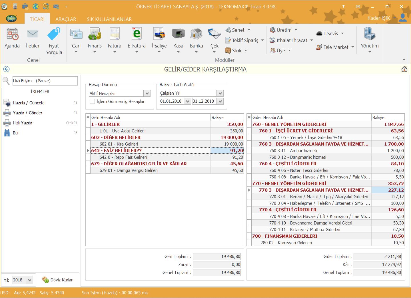Open the Çalışılan Yıl date range dropdown
The width and height of the screenshot is (411, 298).
pyautogui.click(x=220, y=93)
